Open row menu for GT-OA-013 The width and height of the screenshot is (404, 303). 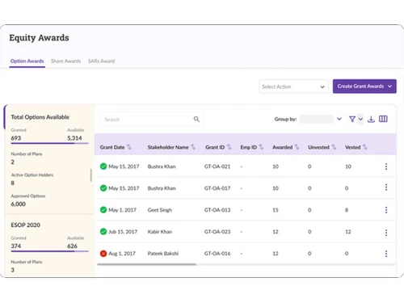point(386,210)
